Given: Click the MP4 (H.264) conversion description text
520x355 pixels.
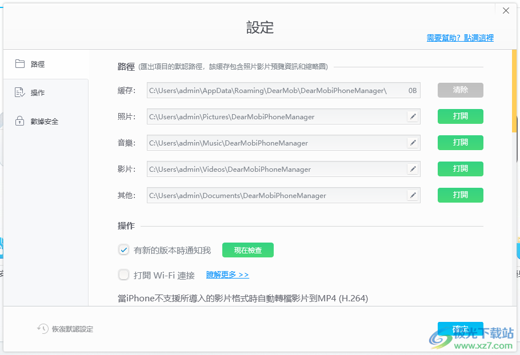Looking at the screenshot, I should (243, 298).
